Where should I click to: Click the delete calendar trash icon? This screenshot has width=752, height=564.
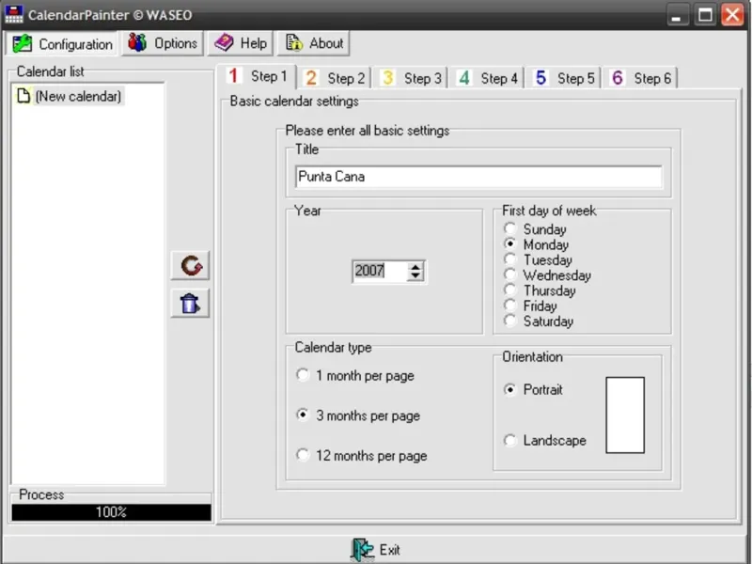[x=191, y=303]
